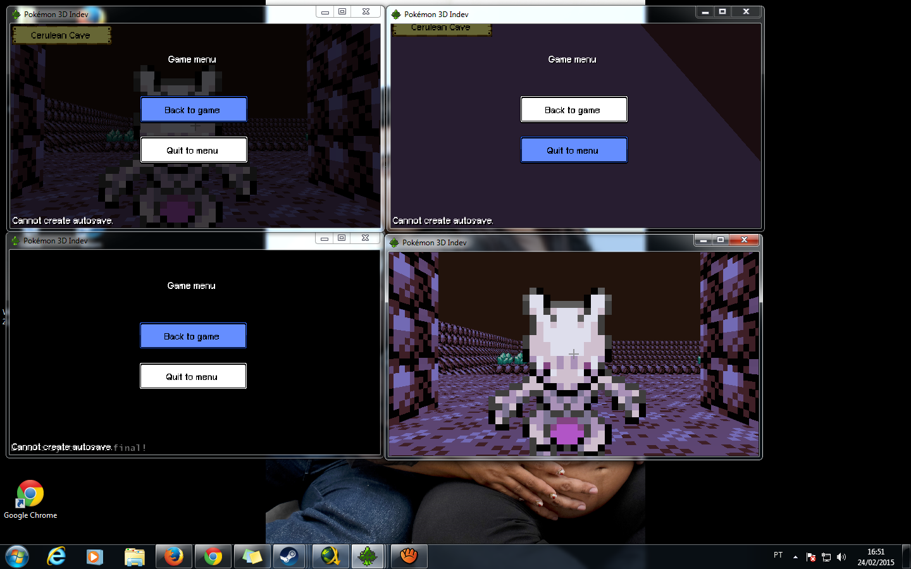Open network status tray icon
This screenshot has width=911, height=569.
[826, 557]
